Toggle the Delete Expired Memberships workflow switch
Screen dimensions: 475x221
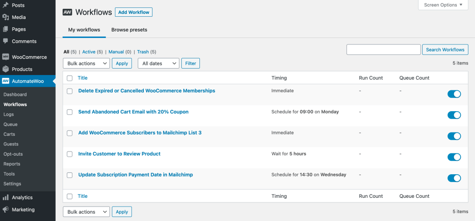454,94
